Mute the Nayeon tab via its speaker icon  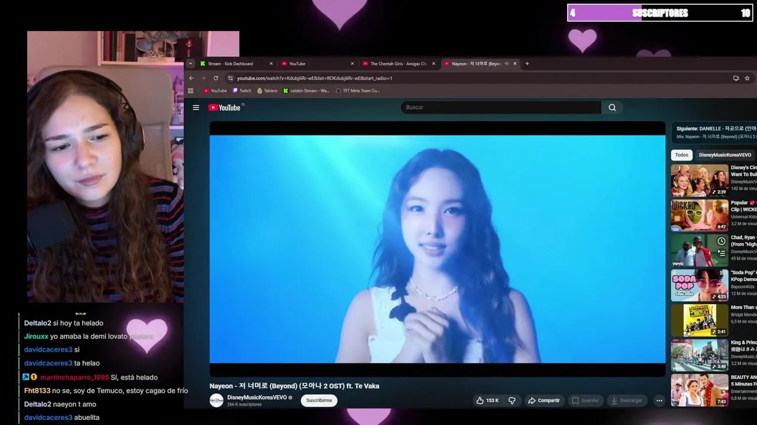(x=507, y=64)
